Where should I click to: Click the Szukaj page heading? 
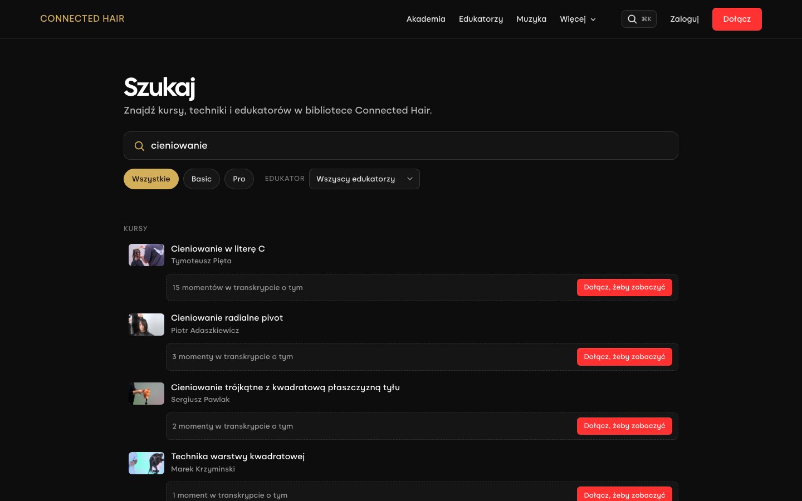tap(159, 87)
